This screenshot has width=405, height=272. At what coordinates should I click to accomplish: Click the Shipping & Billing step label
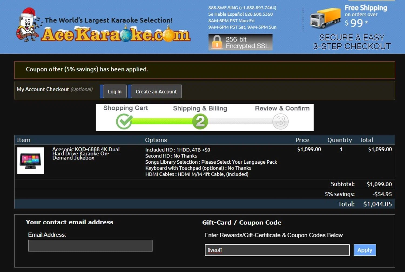200,108
